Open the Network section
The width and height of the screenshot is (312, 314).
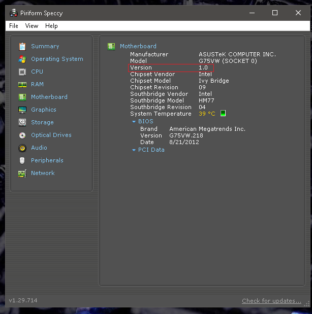pyautogui.click(x=43, y=173)
